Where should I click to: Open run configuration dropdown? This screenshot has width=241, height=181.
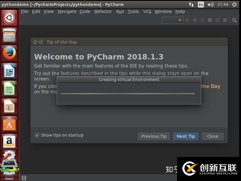[172, 20]
